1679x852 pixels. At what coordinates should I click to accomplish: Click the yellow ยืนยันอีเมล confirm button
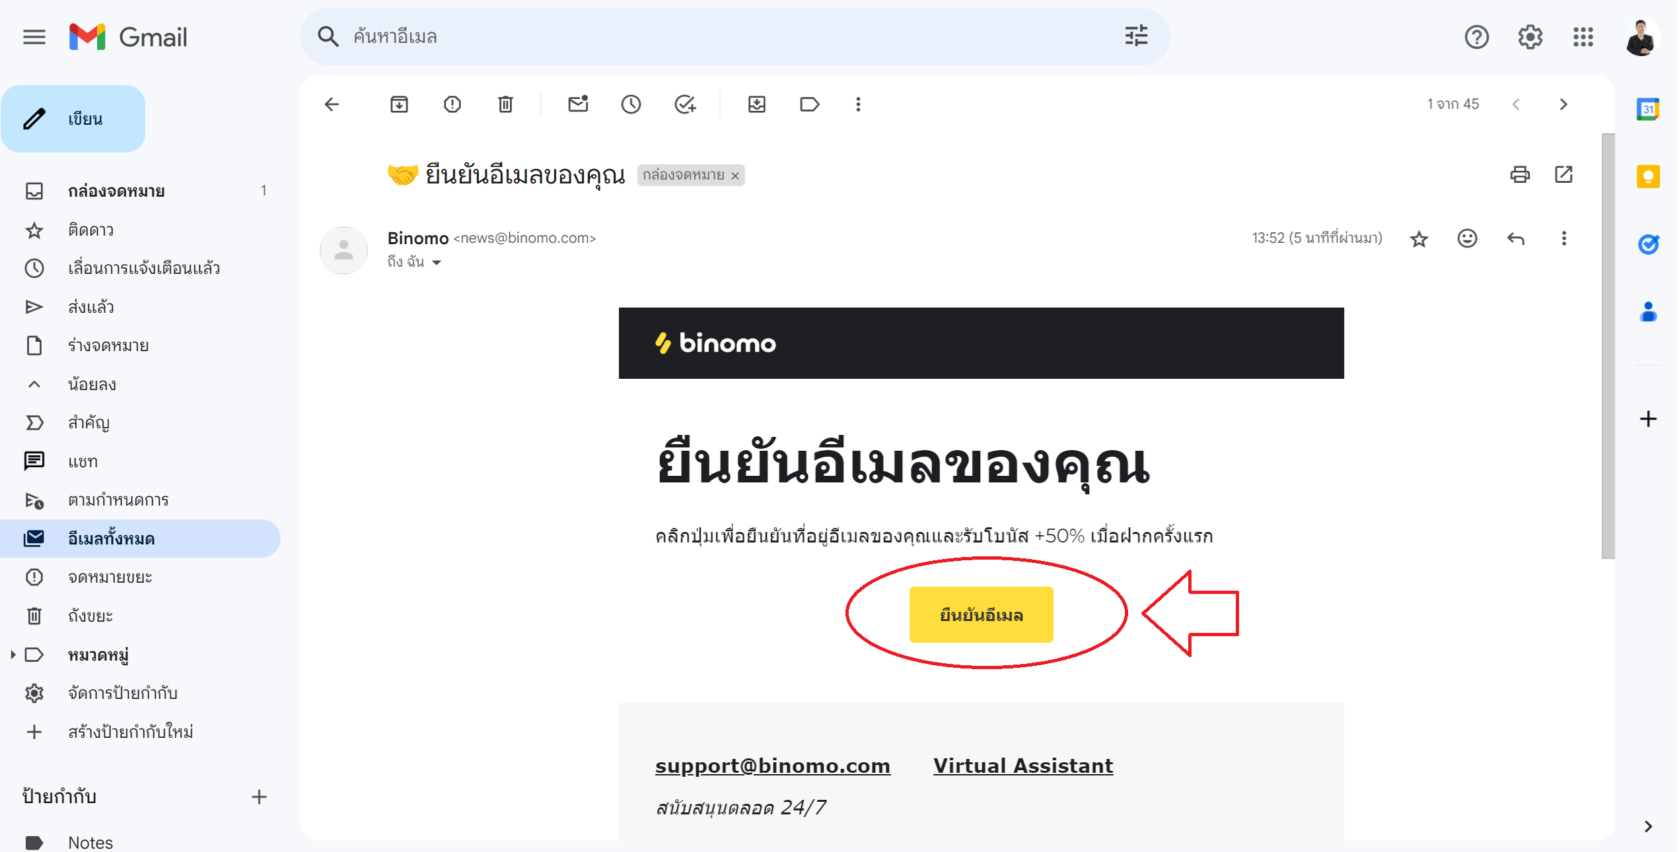coord(981,614)
